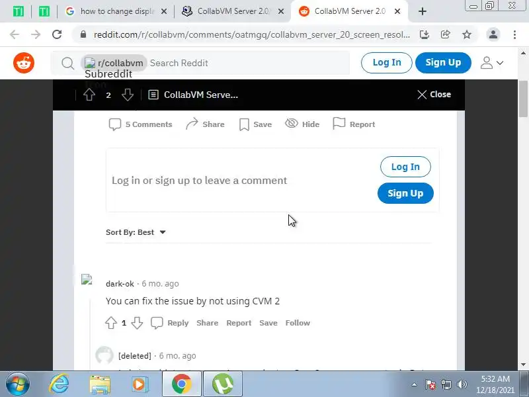529x397 pixels.
Task: Open uTorrent from the taskbar
Action: [223, 384]
